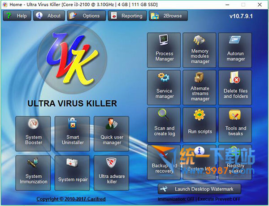The width and height of the screenshot is (269, 206).
Task: Open the About dialog
Action: 49,16
